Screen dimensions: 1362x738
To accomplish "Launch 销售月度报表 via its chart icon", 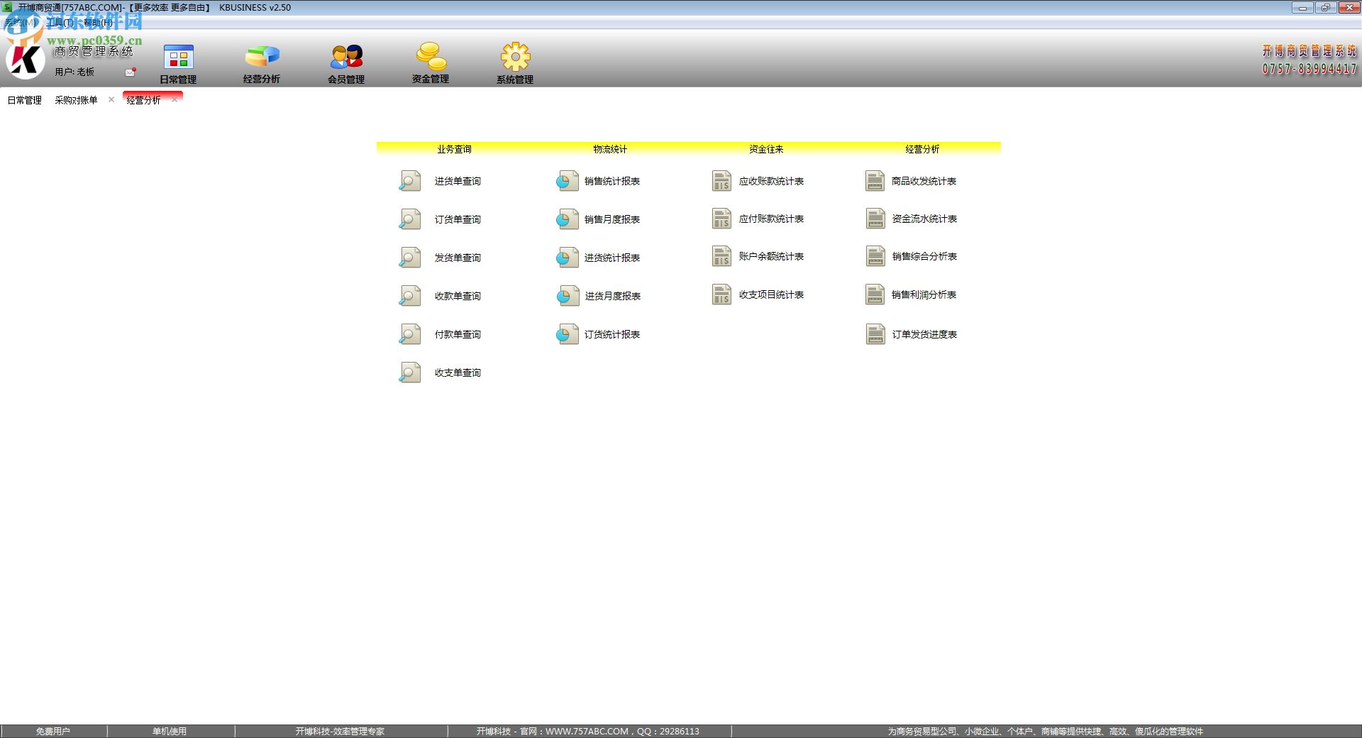I will 567,219.
